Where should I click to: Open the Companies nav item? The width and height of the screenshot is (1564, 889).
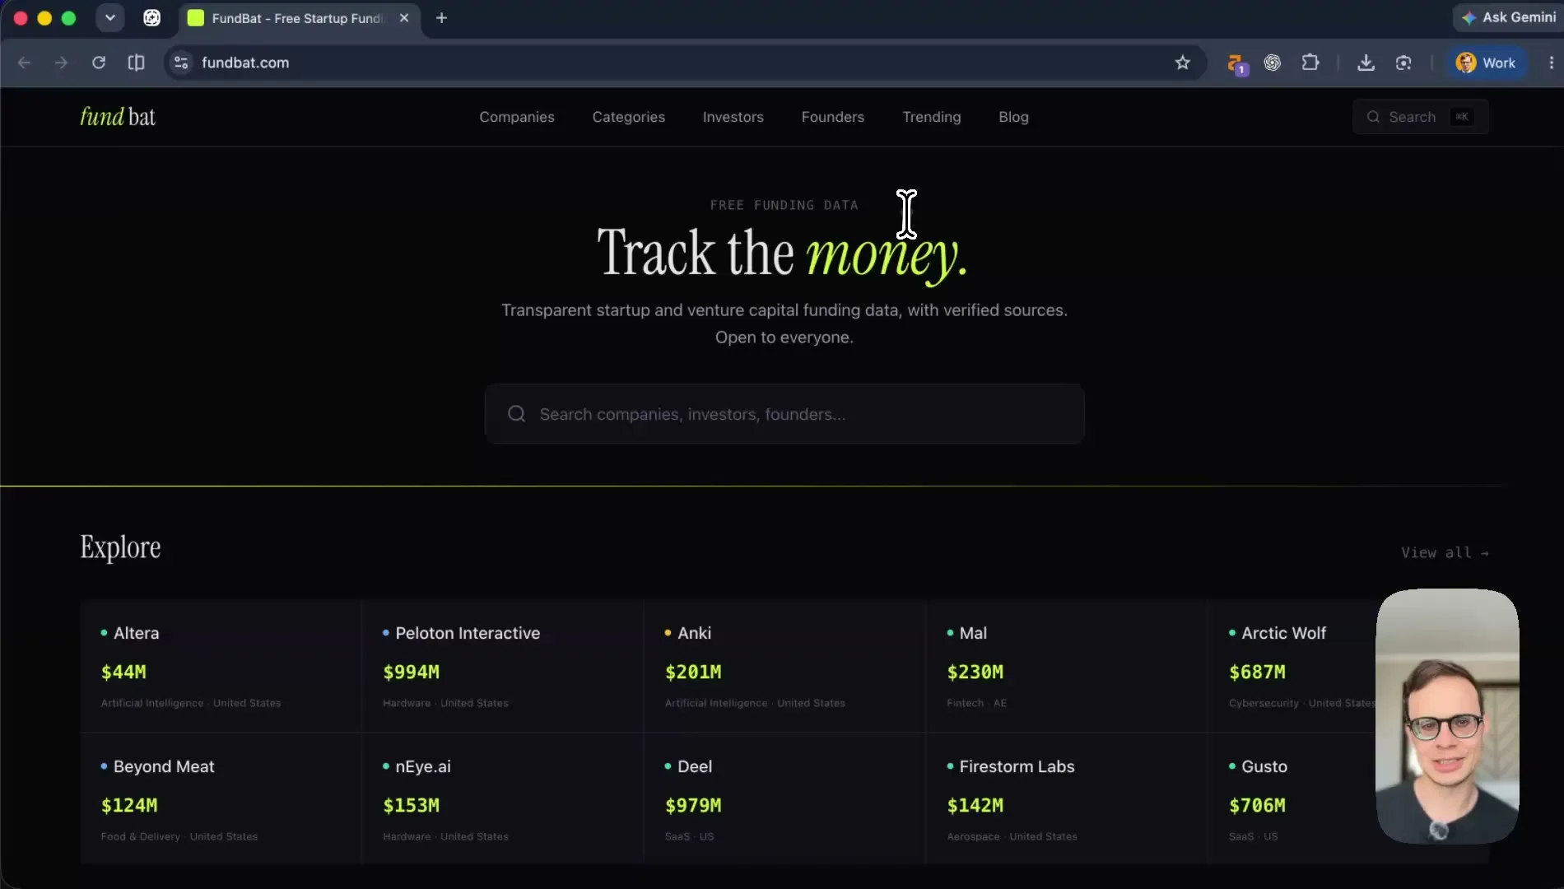tap(517, 117)
